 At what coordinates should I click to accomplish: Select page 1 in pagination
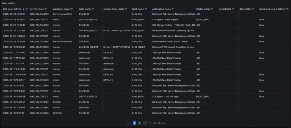click(134, 123)
